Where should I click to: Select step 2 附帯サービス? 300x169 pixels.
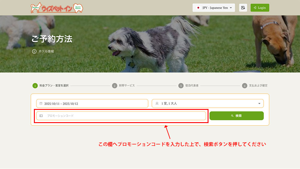point(123,86)
